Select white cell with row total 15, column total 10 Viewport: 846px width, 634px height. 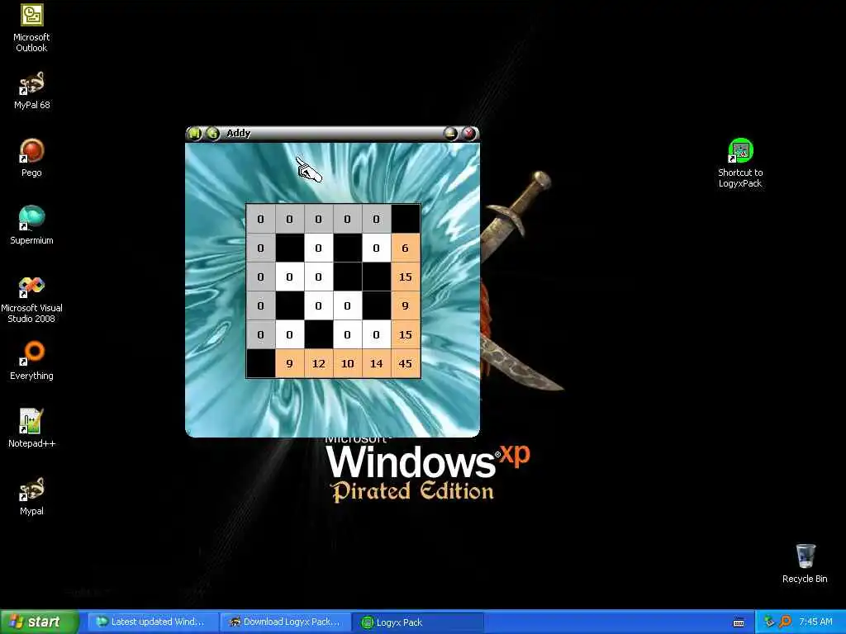click(348, 335)
